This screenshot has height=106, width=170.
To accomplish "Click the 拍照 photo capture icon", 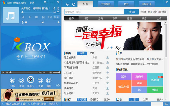I will coord(13,80).
